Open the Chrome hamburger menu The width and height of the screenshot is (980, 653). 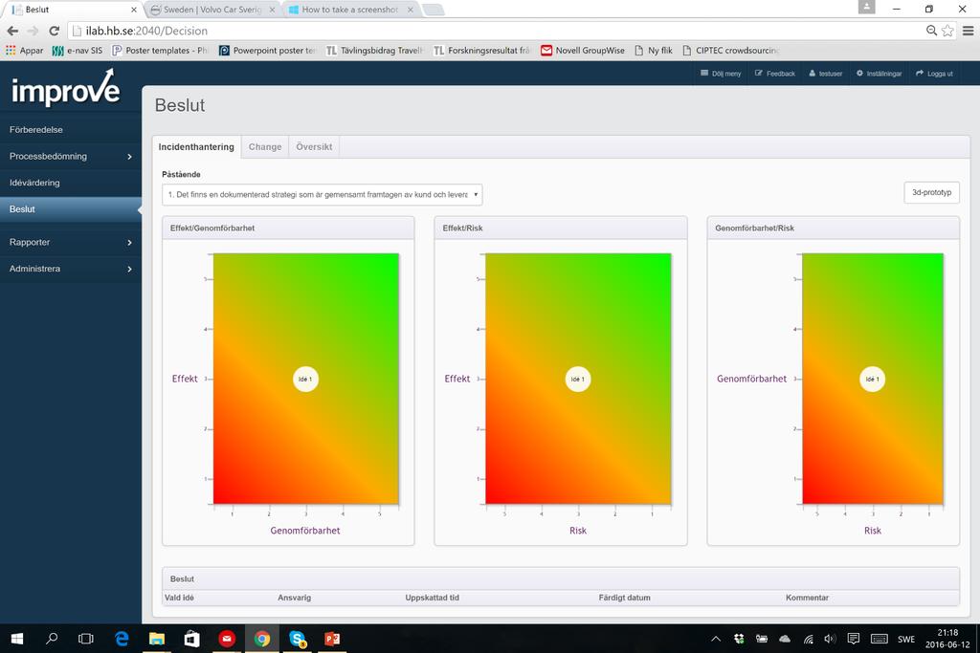tap(969, 31)
